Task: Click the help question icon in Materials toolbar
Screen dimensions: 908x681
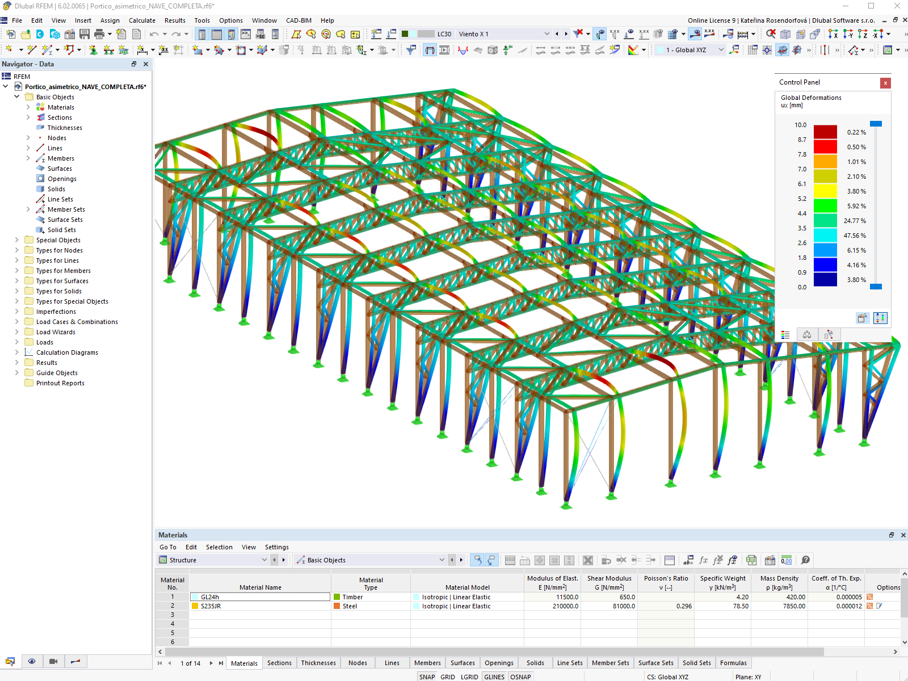Action: tap(805, 560)
